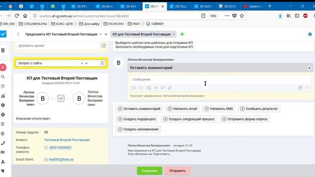Click the back arrow beside process title
The image size is (315, 177).
pos(18,34)
